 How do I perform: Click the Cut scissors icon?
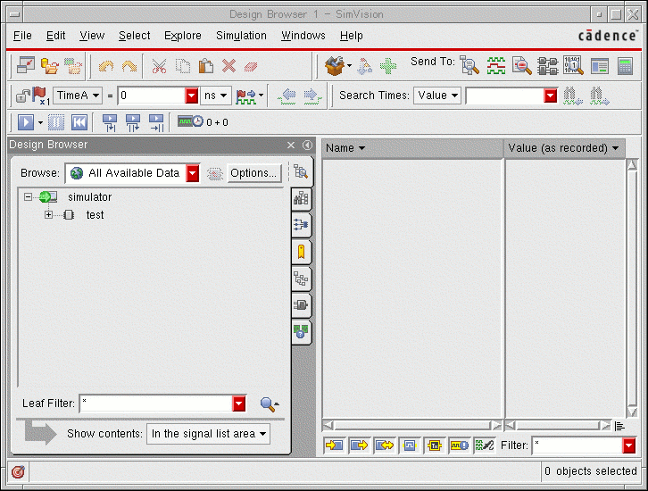(159, 66)
